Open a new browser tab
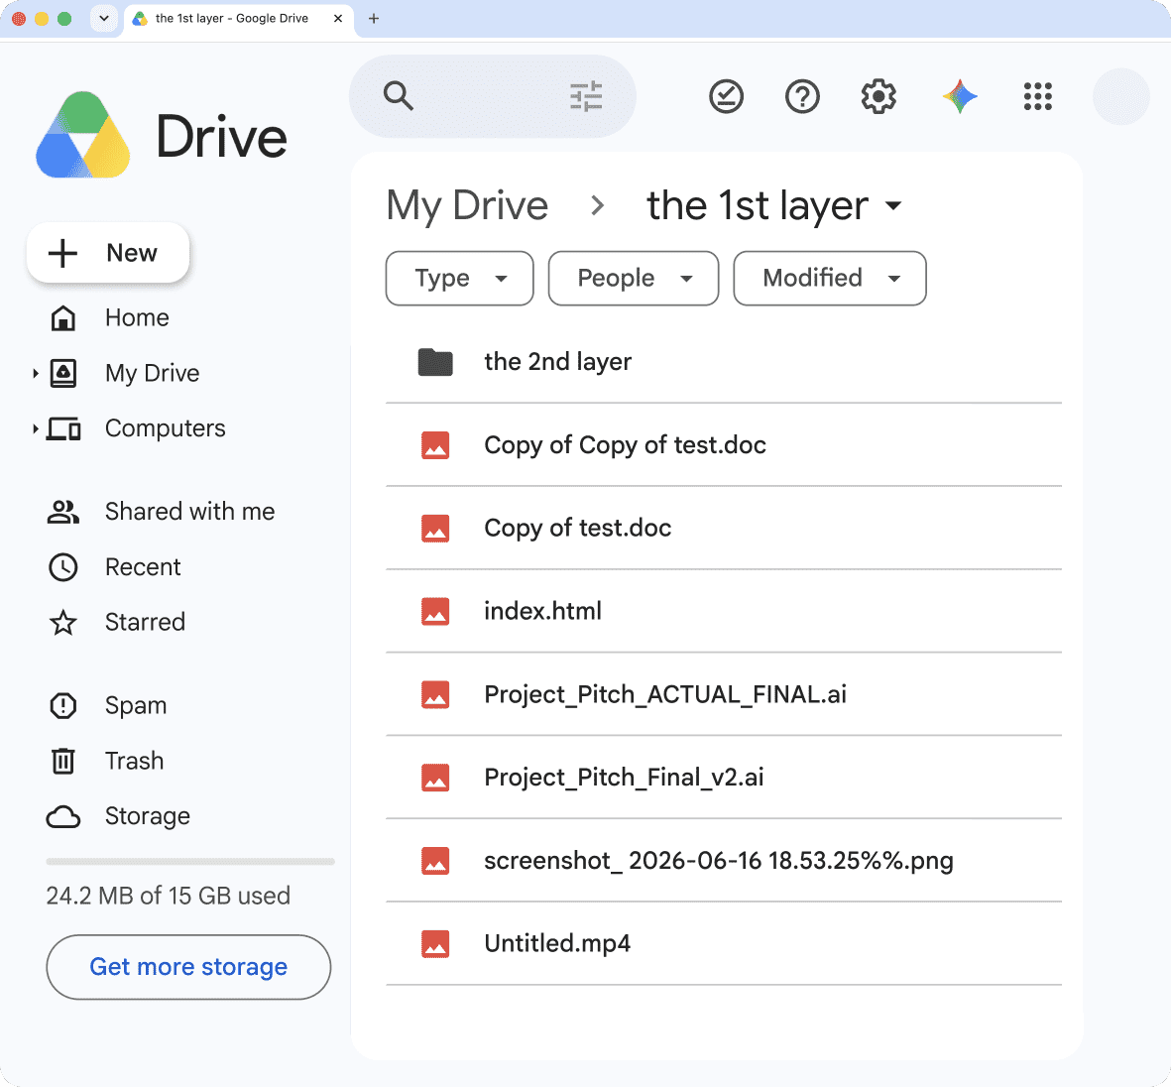 point(374,19)
